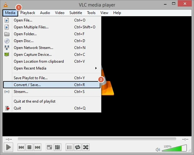Click the Open Network Stream icon
The image size is (194, 155).
pos(7,48)
